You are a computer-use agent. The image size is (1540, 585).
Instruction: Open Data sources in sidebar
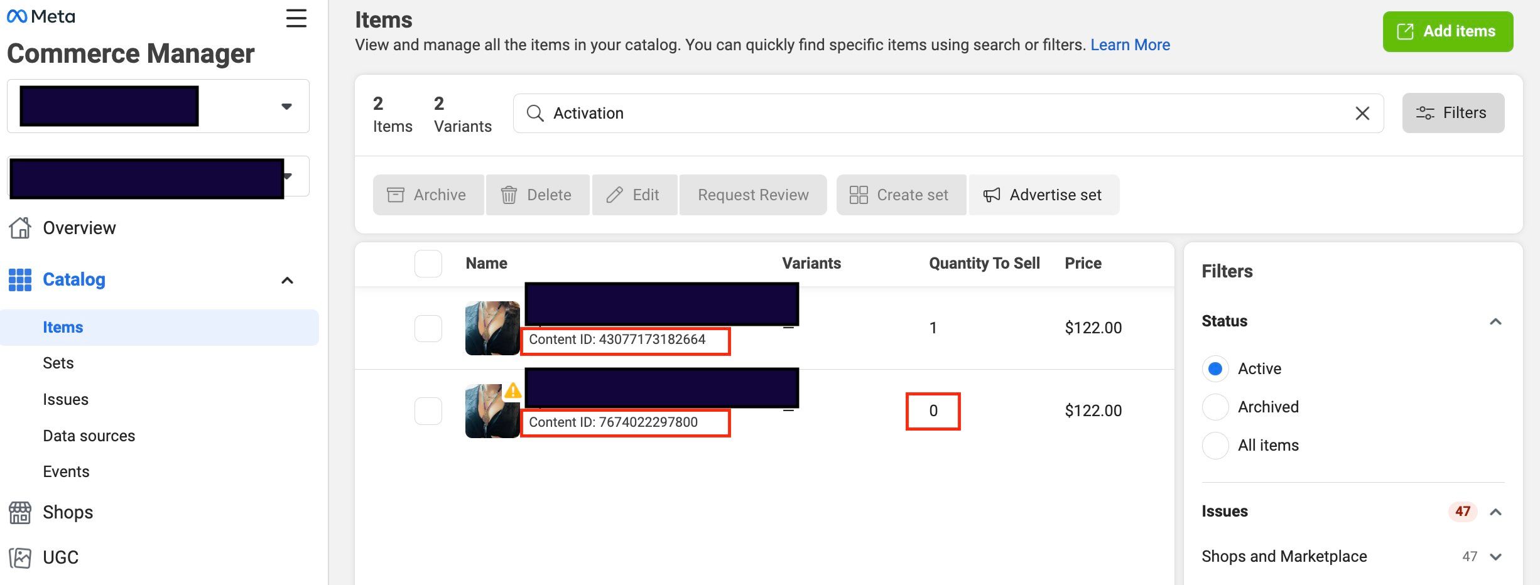(x=89, y=436)
